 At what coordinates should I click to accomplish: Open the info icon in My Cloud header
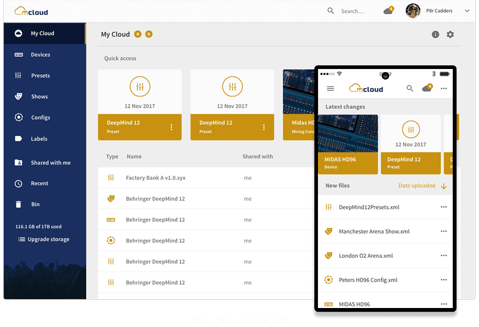coord(435,34)
